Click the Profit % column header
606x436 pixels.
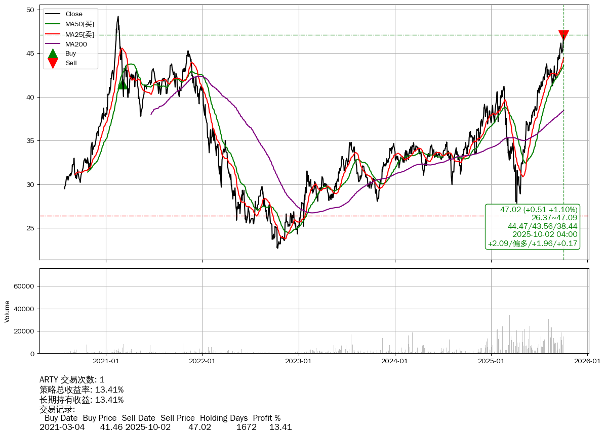(x=266, y=418)
